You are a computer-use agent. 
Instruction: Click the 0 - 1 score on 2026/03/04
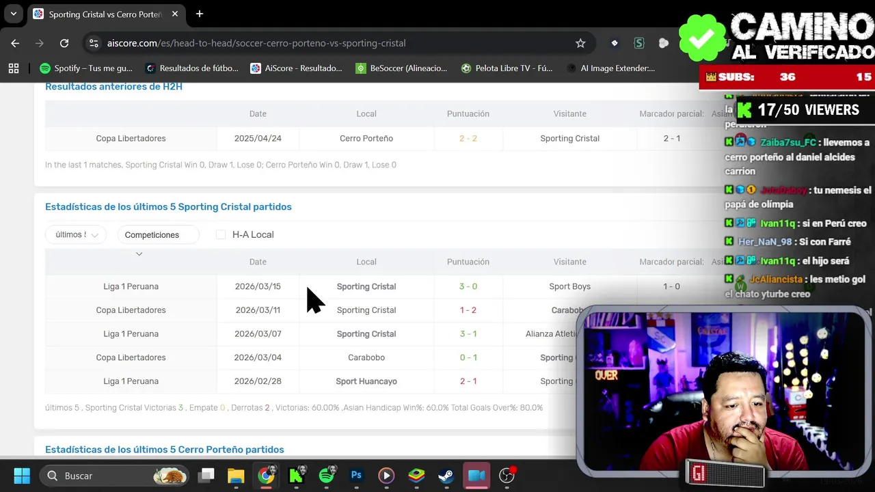[468, 357]
